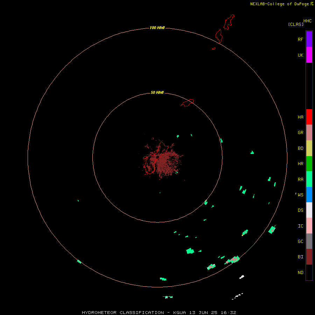Click the BI brown legend swatch

(309, 257)
